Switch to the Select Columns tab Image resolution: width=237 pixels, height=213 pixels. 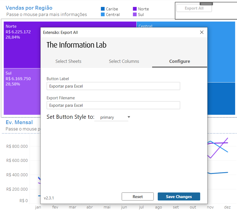click(124, 61)
